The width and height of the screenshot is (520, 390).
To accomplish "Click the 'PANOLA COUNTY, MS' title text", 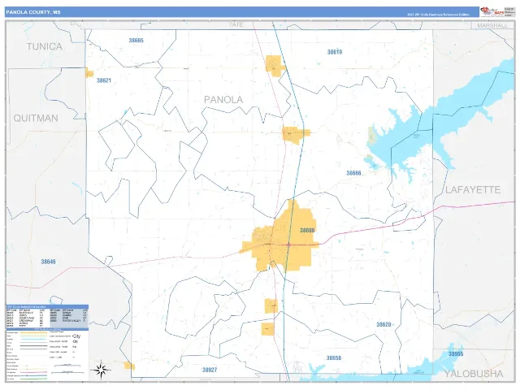I will click(x=33, y=12).
